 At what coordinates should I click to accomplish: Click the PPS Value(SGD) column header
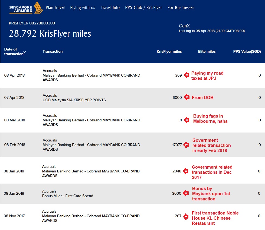pos(247,51)
